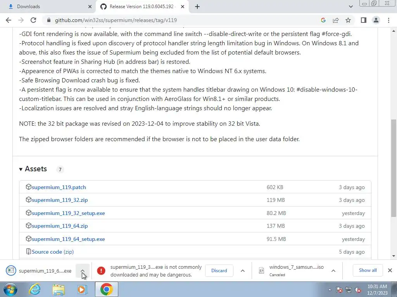
Task: Open Action Center flag icon
Action: pos(339,290)
